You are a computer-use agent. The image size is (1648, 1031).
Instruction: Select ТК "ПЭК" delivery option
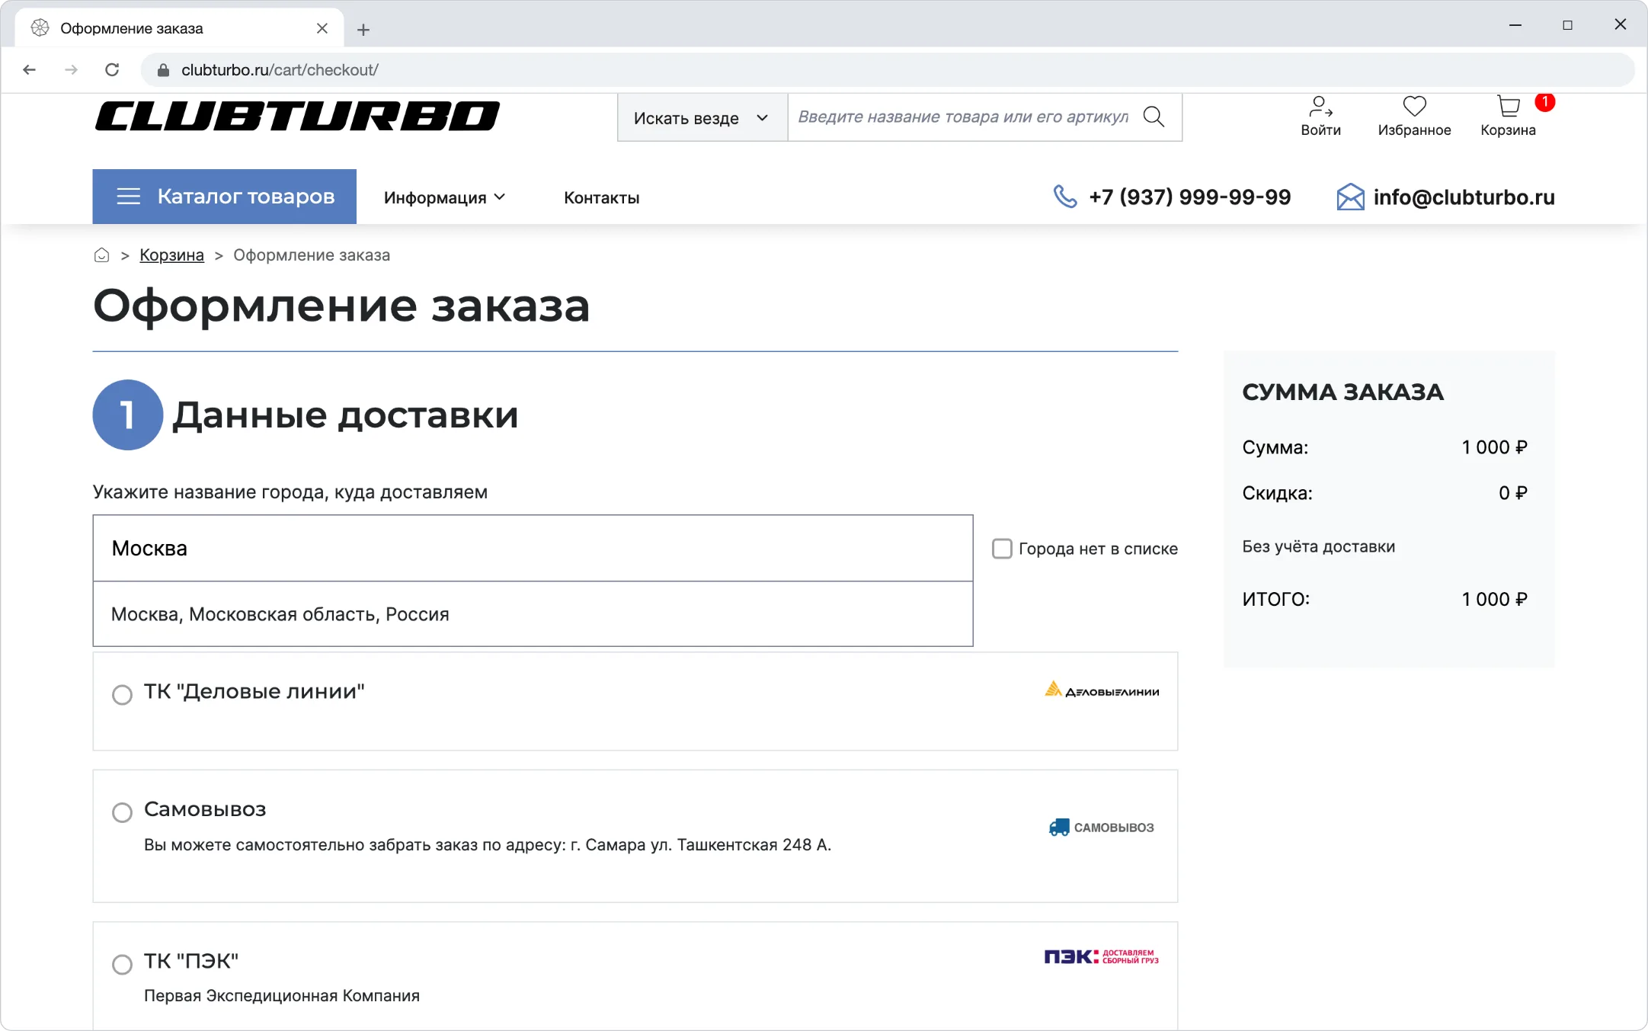coord(122,965)
